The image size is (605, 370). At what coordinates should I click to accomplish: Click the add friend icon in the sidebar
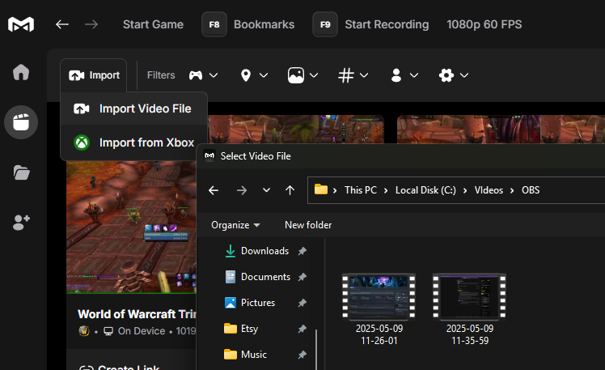coord(21,223)
